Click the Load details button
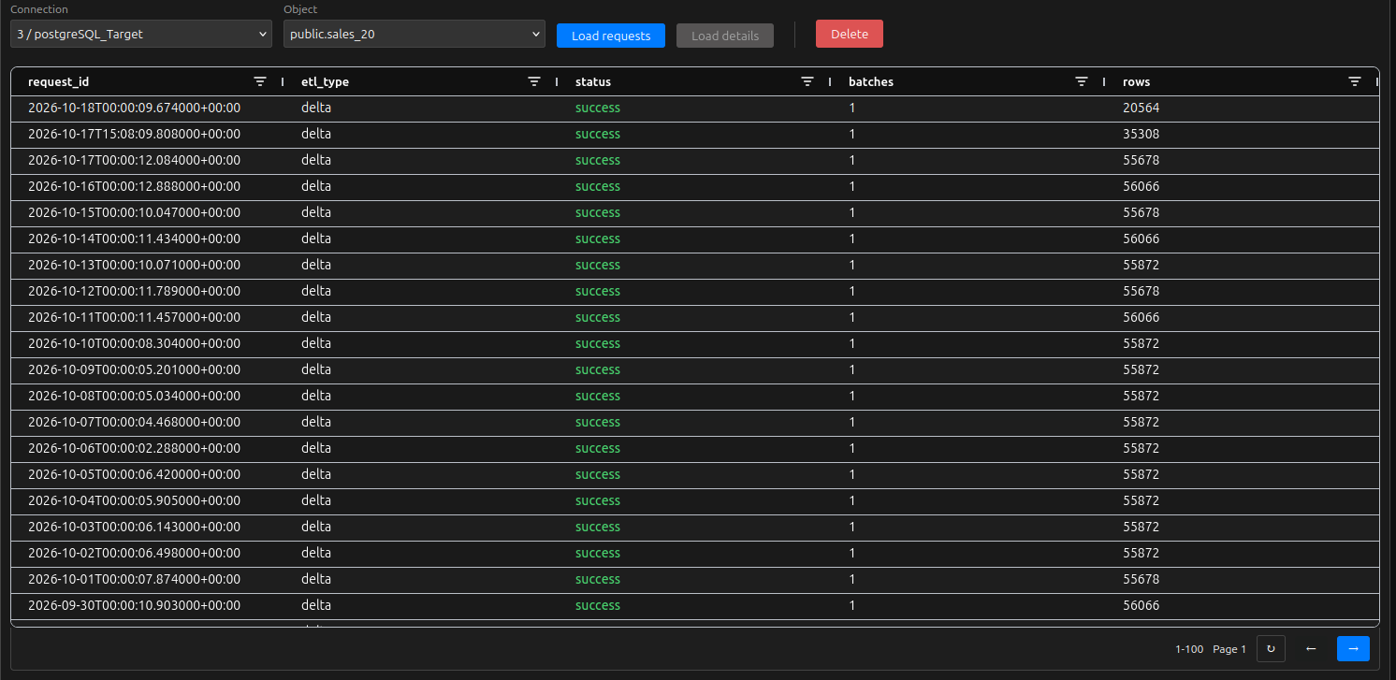The width and height of the screenshot is (1396, 680). (x=725, y=36)
